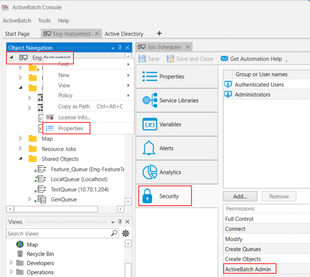The width and height of the screenshot is (310, 277).
Task: Select LocalQueue (Localhost) in the tree
Action: point(78,179)
